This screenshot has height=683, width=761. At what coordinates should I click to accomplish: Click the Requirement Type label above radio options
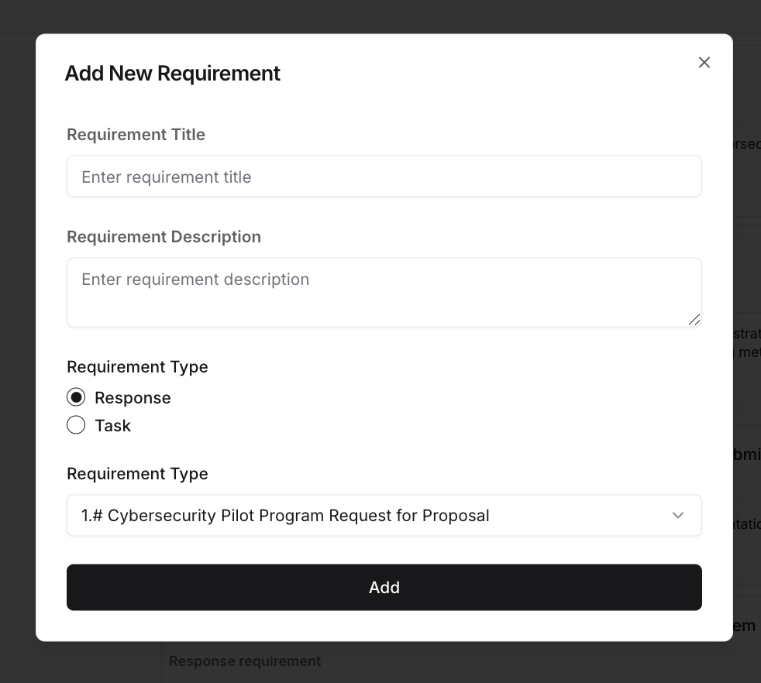coord(137,367)
